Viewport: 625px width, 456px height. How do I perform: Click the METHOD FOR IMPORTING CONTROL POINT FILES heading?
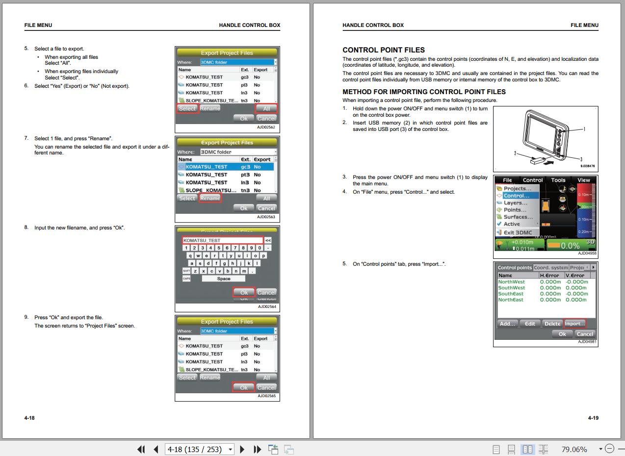pyautogui.click(x=424, y=92)
